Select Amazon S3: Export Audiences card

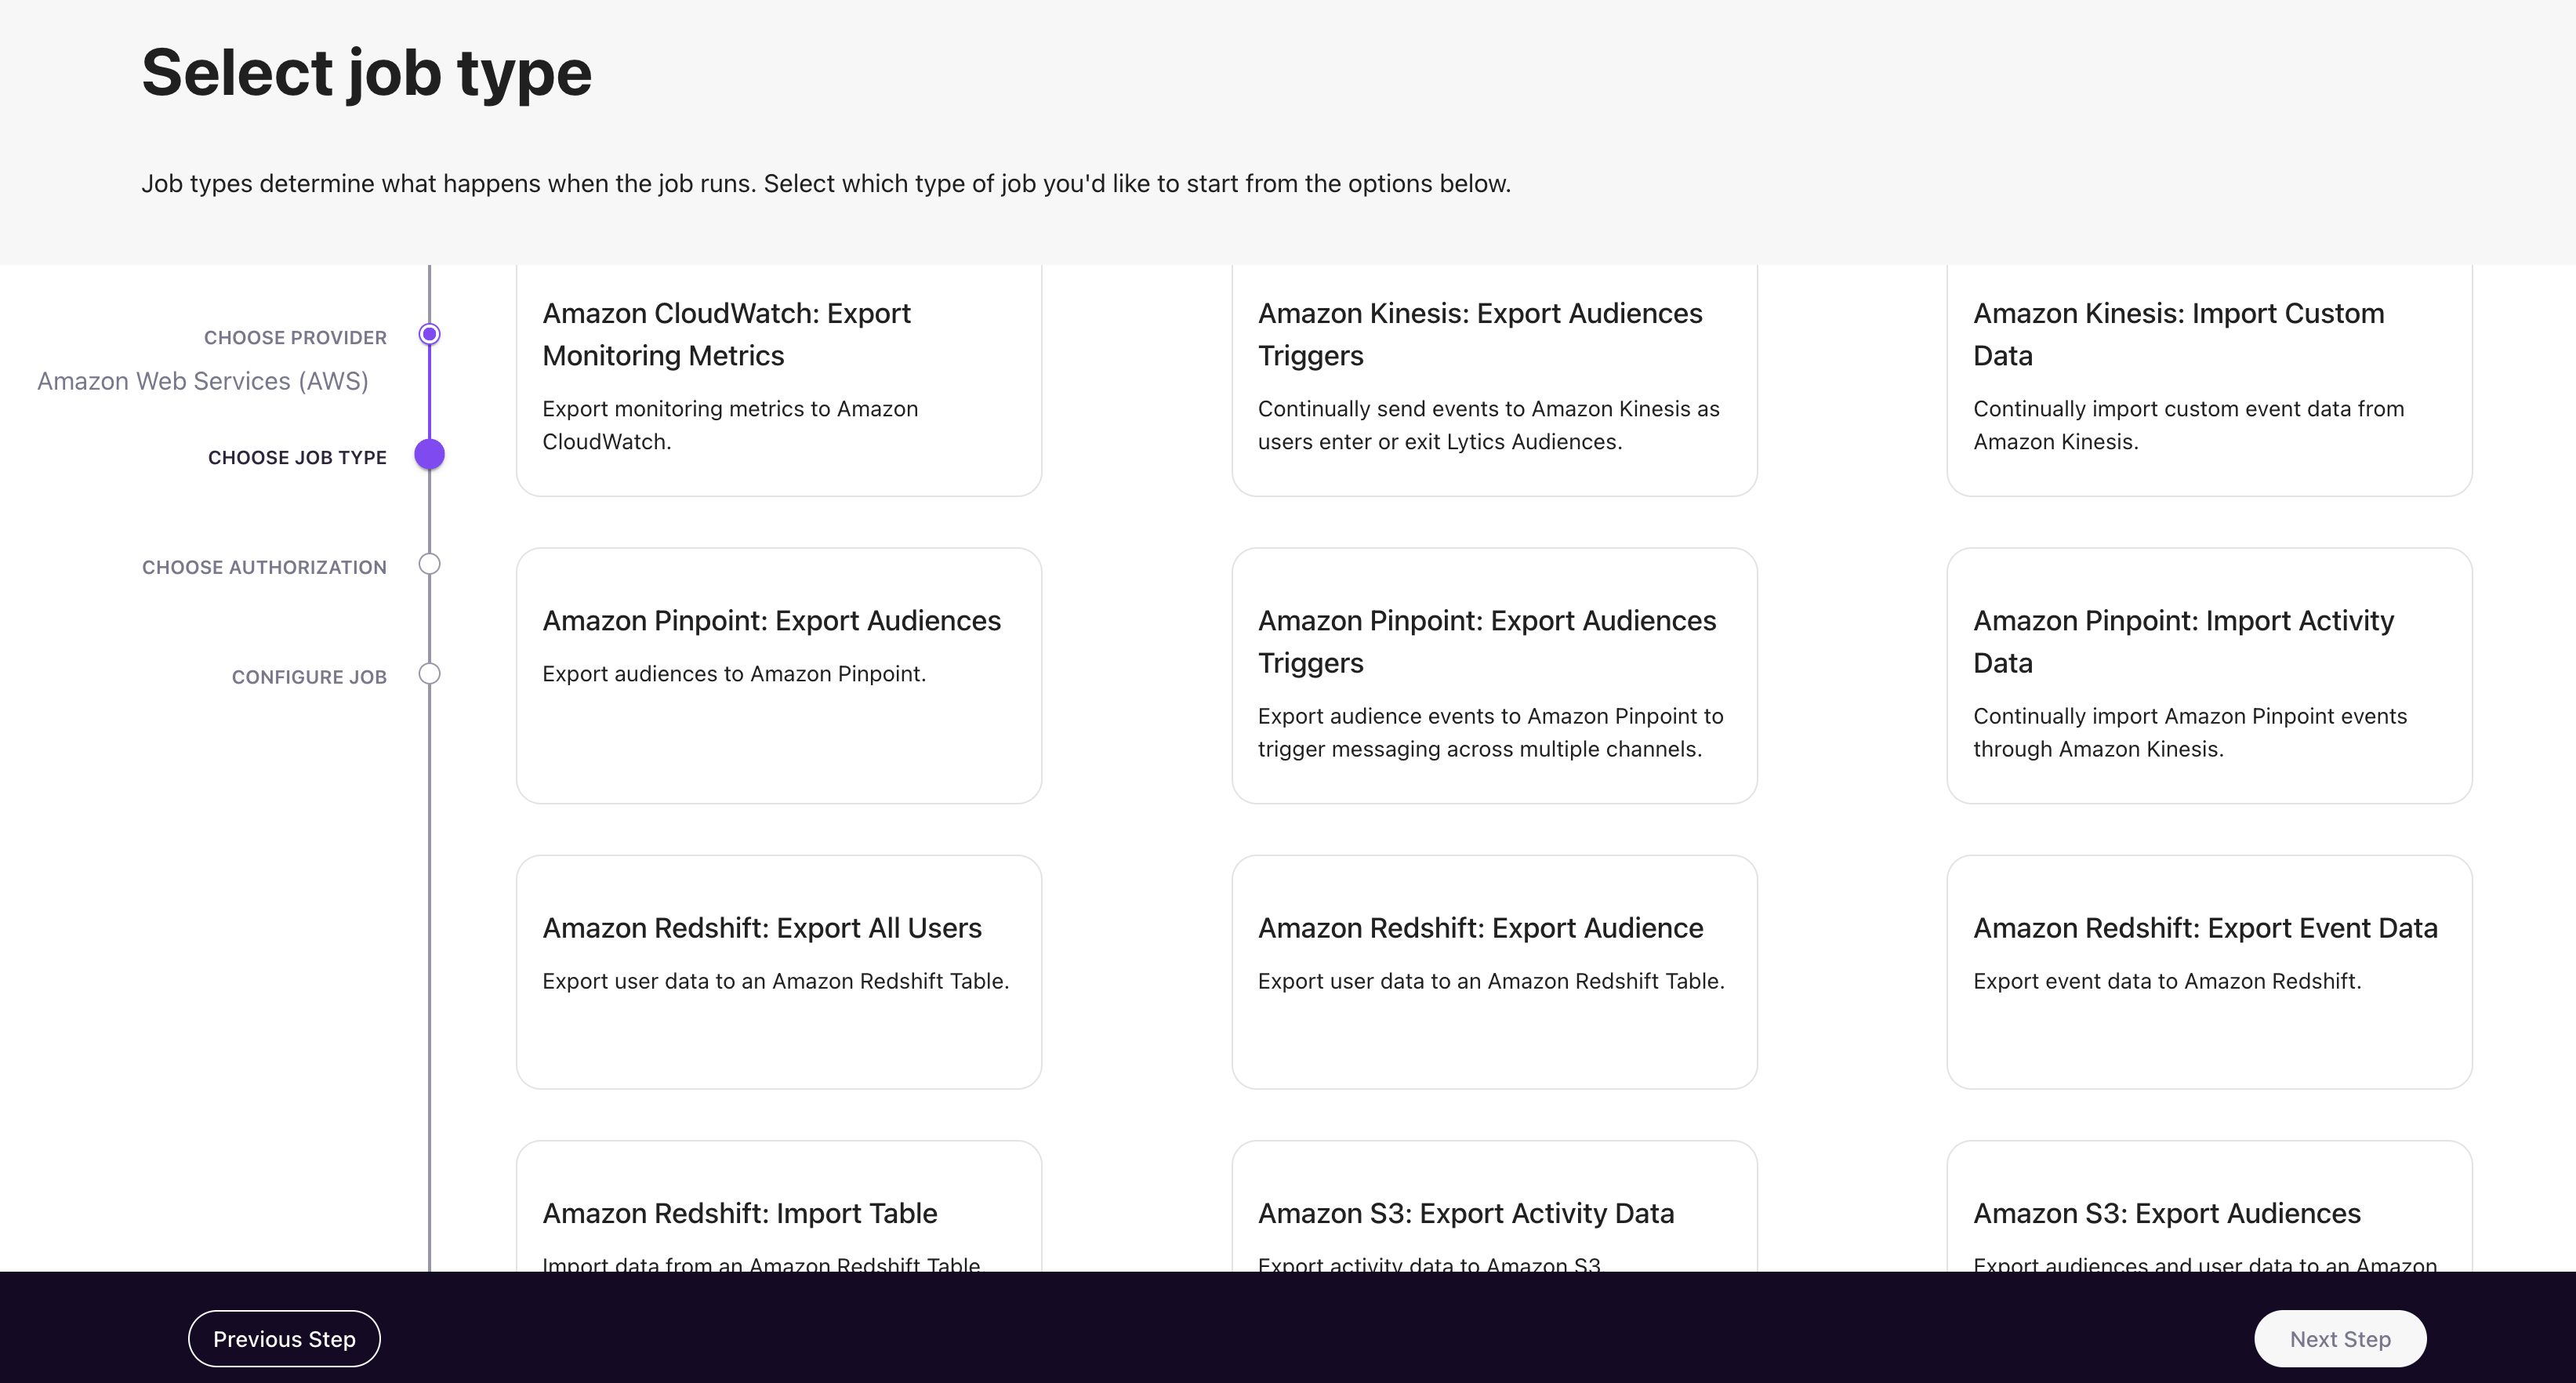tap(2209, 1207)
